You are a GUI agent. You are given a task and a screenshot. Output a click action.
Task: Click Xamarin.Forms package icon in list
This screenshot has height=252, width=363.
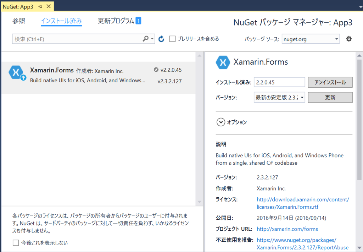(16, 72)
